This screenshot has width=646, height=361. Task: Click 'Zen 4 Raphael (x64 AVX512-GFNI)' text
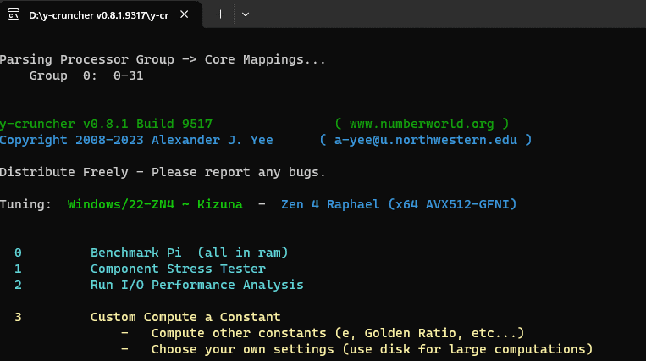[399, 204]
